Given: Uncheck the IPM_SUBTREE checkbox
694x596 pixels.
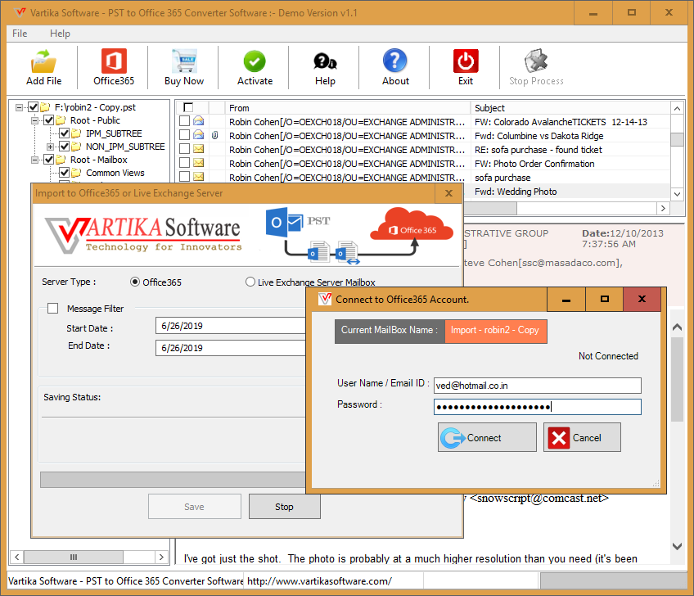Looking at the screenshot, I should [x=64, y=133].
